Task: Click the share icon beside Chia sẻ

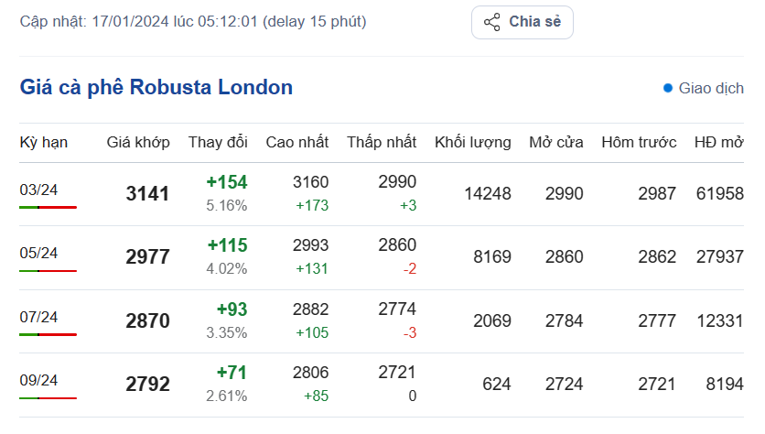Action: (491, 22)
